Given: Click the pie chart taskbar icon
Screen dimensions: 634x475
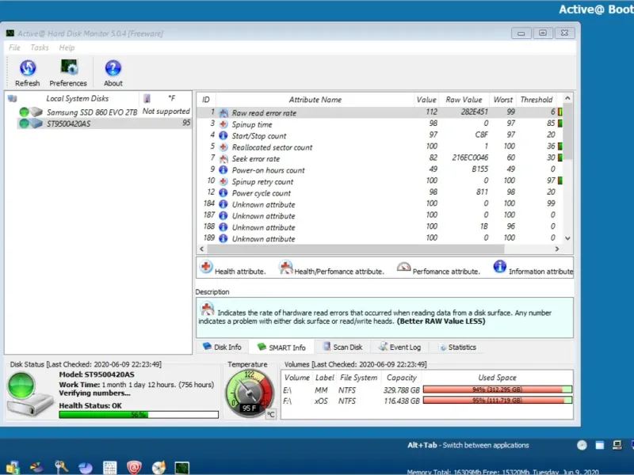Looking at the screenshot, I should (86, 467).
